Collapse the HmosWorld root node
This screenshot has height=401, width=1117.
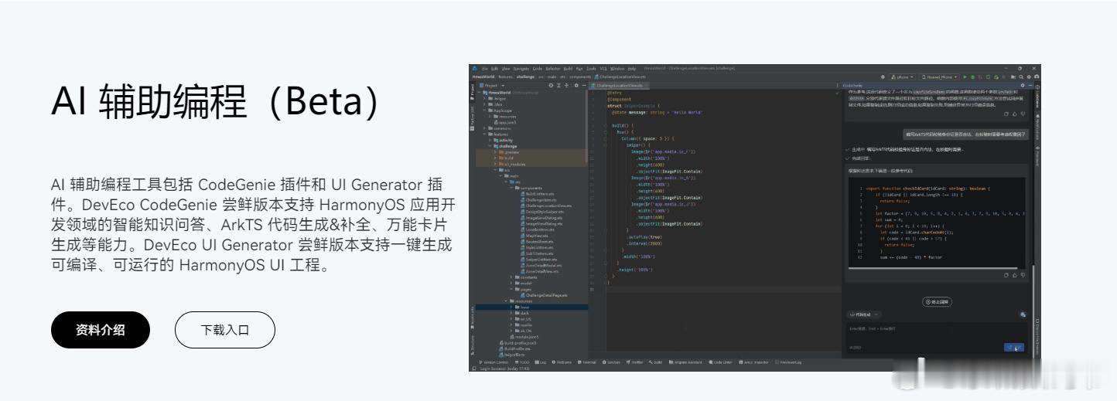click(479, 93)
